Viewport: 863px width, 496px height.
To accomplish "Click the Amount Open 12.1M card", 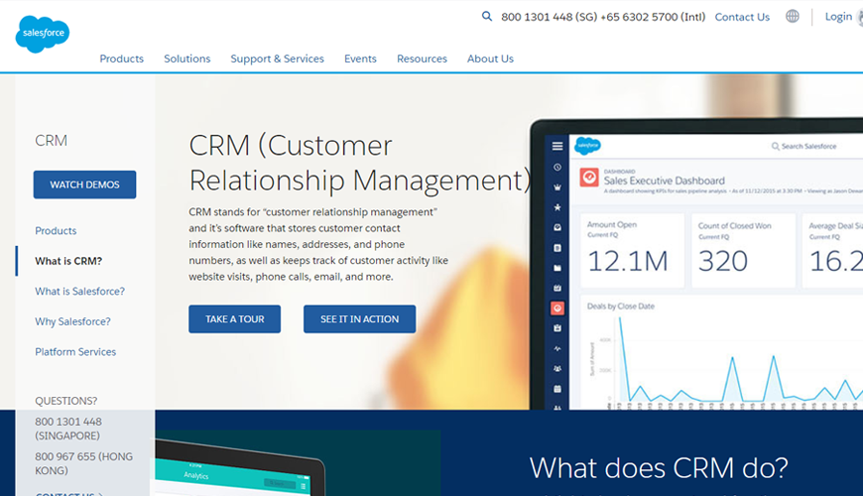I will point(633,250).
